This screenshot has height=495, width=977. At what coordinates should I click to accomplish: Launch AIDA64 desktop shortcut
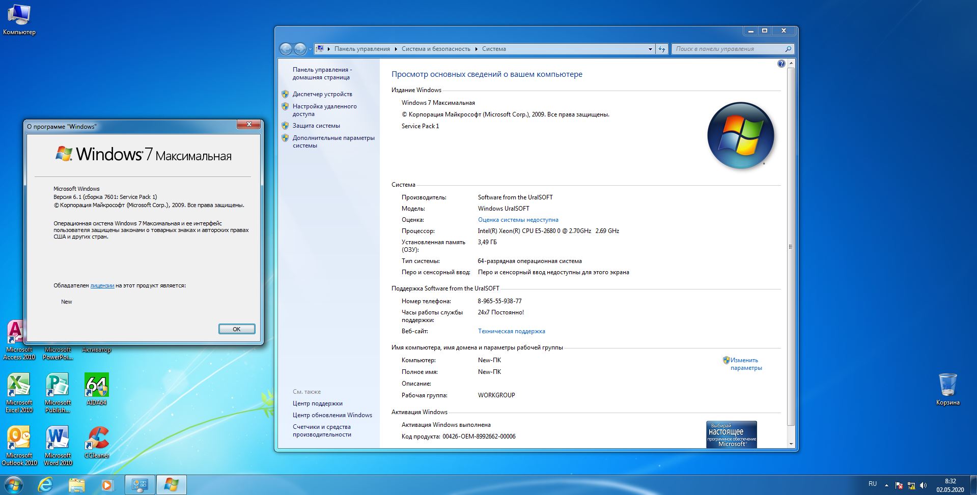pos(96,390)
